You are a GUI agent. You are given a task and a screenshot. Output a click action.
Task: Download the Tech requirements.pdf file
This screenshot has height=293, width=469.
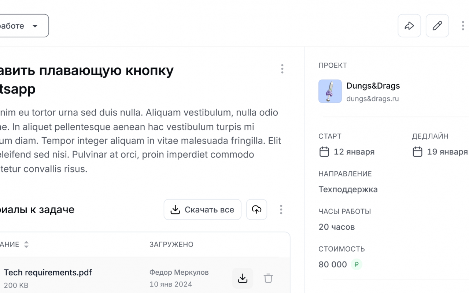click(x=243, y=278)
